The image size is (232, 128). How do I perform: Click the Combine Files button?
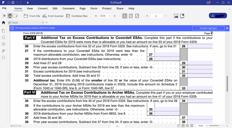77,16
